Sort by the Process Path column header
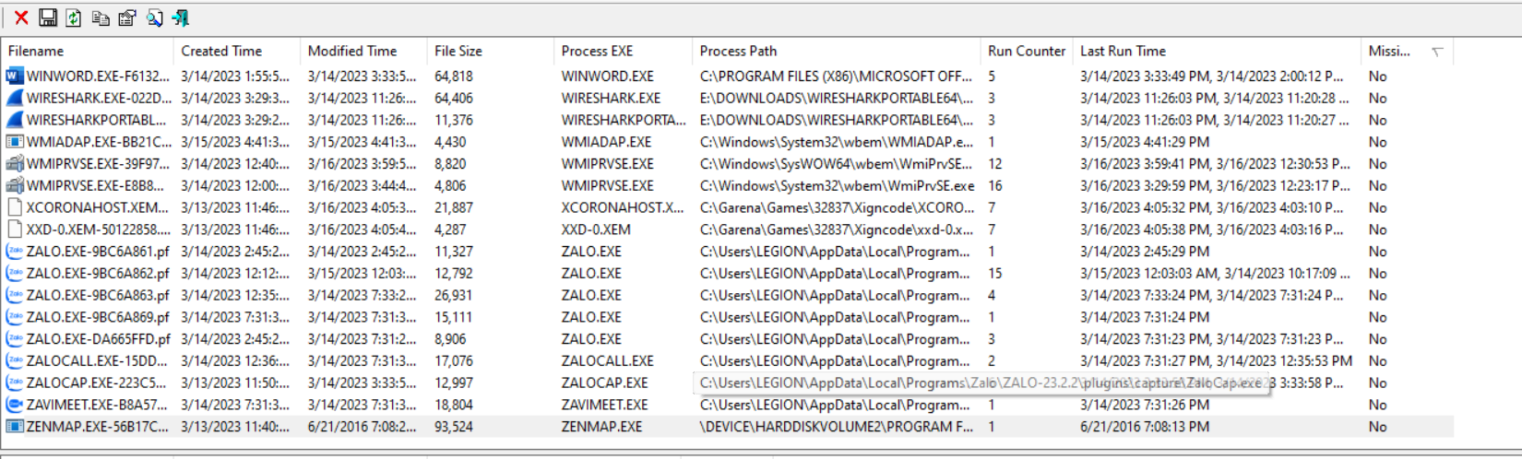1522x459 pixels. click(836, 52)
